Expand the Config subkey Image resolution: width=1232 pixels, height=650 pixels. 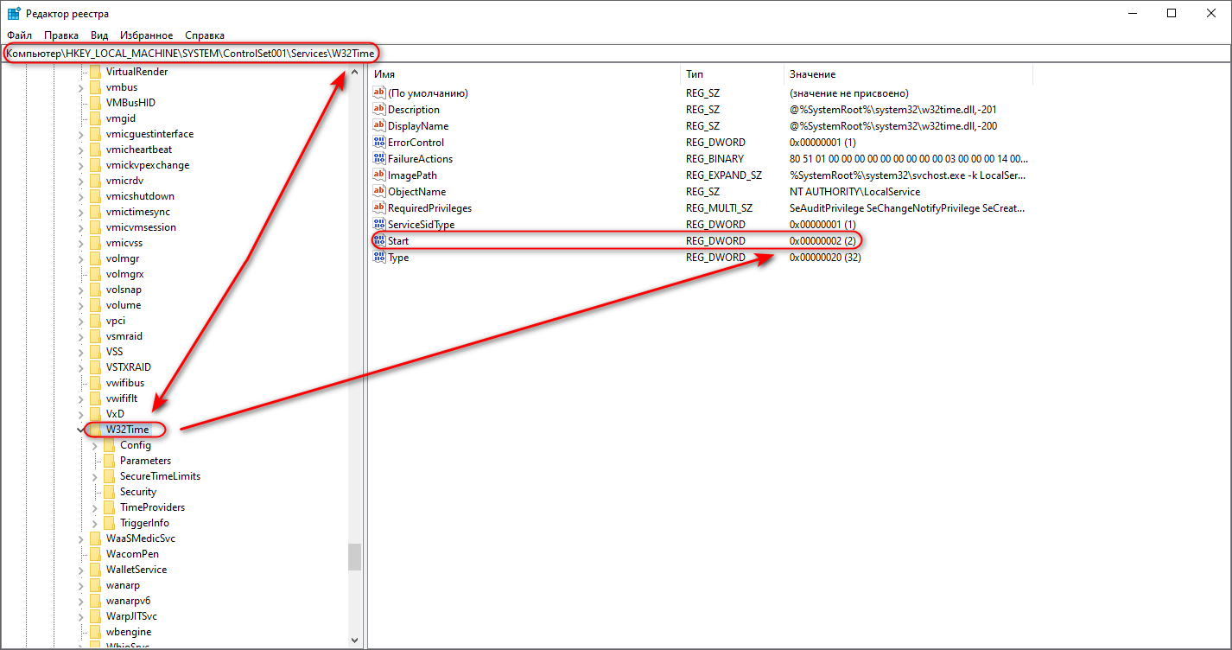pos(95,445)
